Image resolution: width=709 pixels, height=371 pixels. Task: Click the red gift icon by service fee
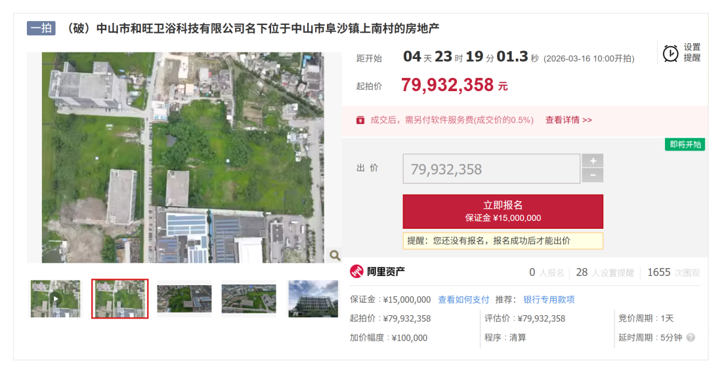point(360,120)
